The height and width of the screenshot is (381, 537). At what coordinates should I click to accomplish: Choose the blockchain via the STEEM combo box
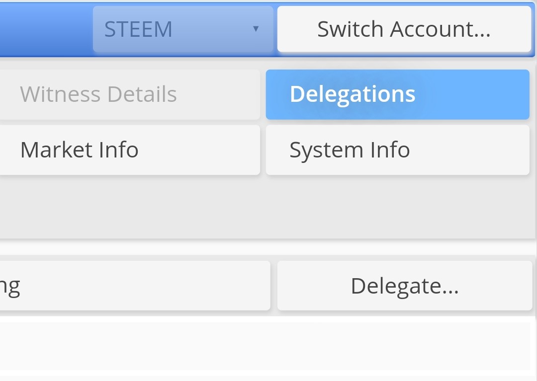click(183, 29)
